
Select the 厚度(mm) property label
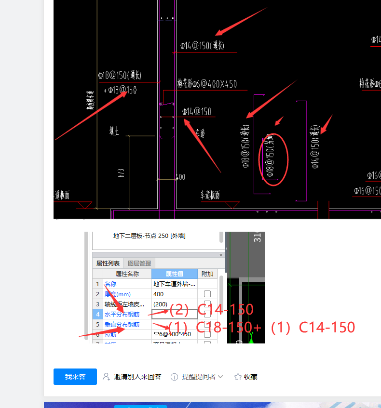(x=117, y=294)
